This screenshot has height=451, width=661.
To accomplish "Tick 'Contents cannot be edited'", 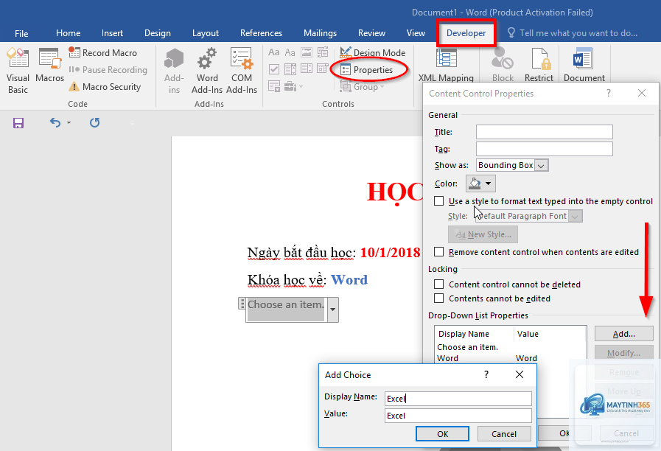I will [x=439, y=298].
